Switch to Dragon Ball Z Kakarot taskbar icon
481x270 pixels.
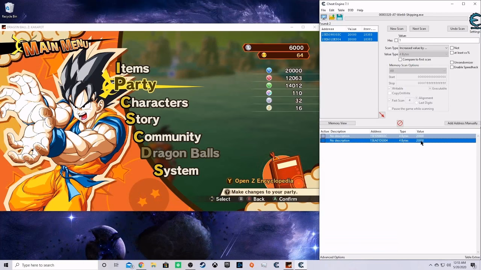(x=288, y=265)
